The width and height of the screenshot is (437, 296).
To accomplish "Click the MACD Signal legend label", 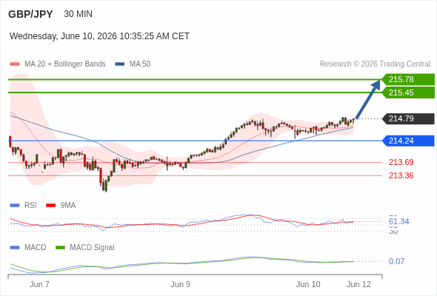I will tap(93, 247).
